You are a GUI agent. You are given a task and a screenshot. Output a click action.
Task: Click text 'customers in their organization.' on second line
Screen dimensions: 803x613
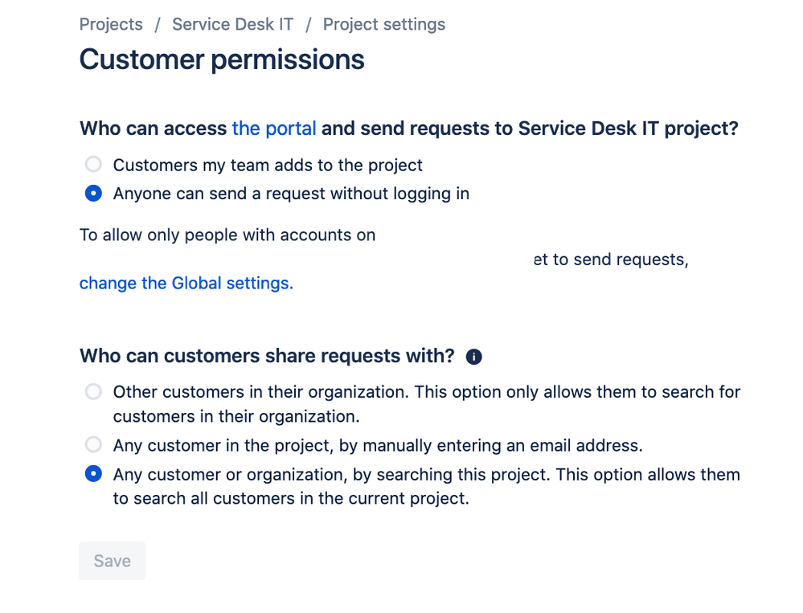pos(236,416)
